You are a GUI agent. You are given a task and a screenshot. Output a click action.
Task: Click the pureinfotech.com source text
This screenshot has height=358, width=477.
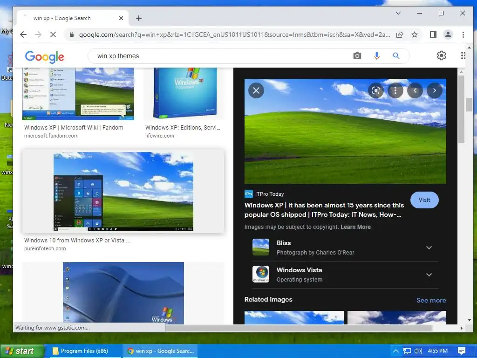[45, 248]
